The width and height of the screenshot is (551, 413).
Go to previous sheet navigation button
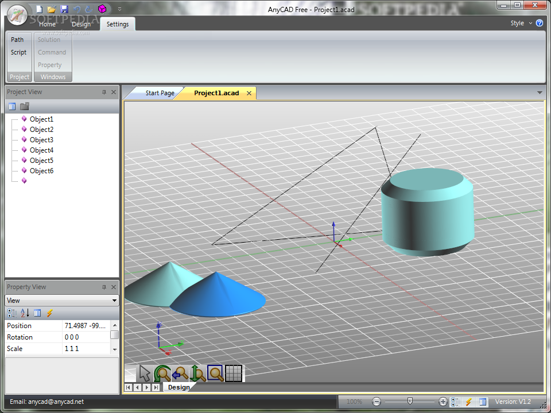pyautogui.click(x=137, y=387)
